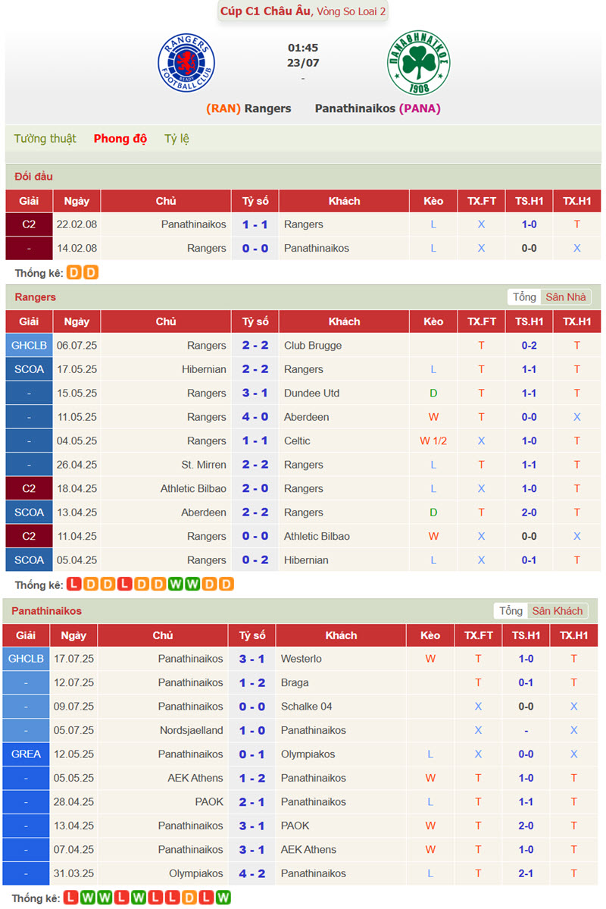Click PAOK home team on 28.04.25 row

coord(209,802)
